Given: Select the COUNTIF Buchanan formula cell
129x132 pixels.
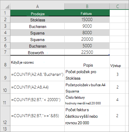Looking at the screenshot, I should pyautogui.click(x=37, y=75).
